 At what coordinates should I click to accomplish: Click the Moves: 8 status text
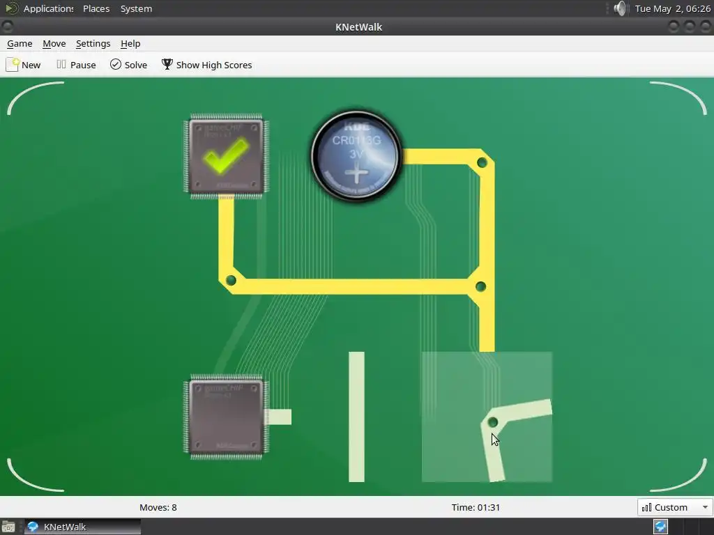pyautogui.click(x=158, y=507)
